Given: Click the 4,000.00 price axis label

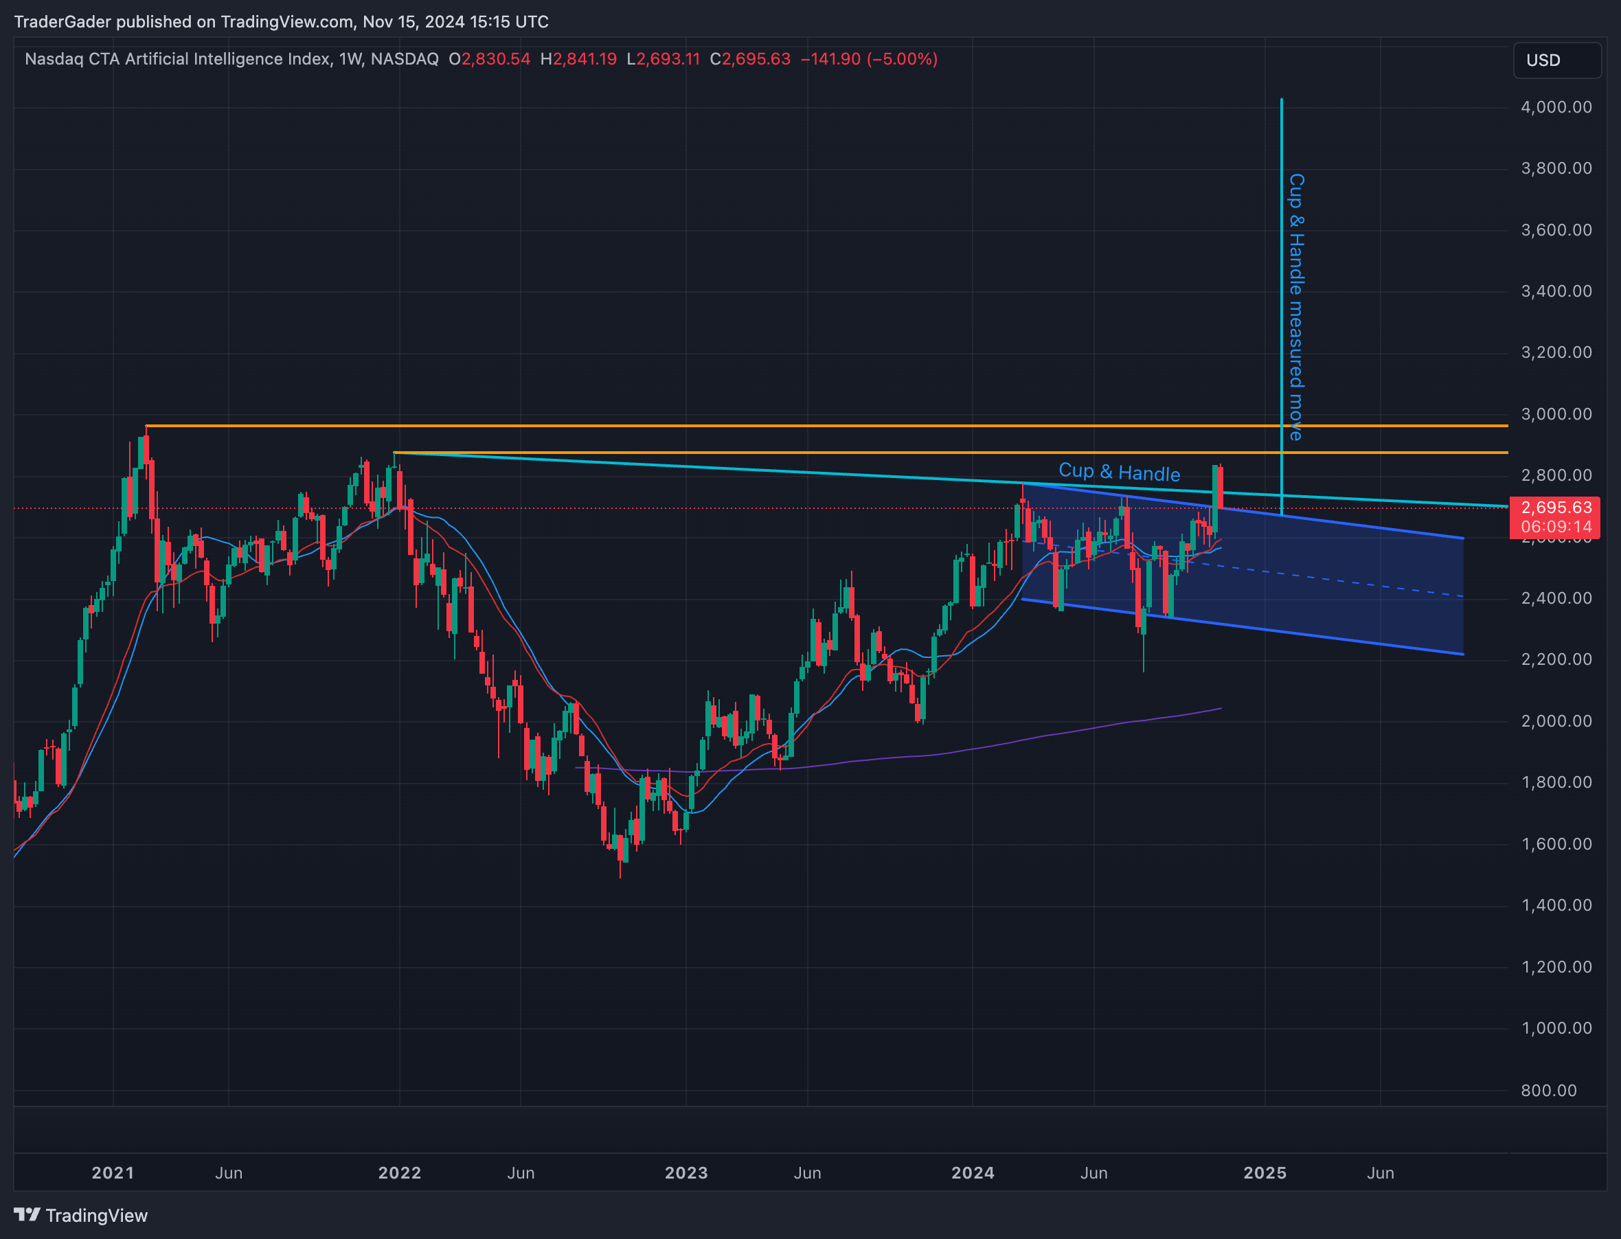Looking at the screenshot, I should 1556,107.
